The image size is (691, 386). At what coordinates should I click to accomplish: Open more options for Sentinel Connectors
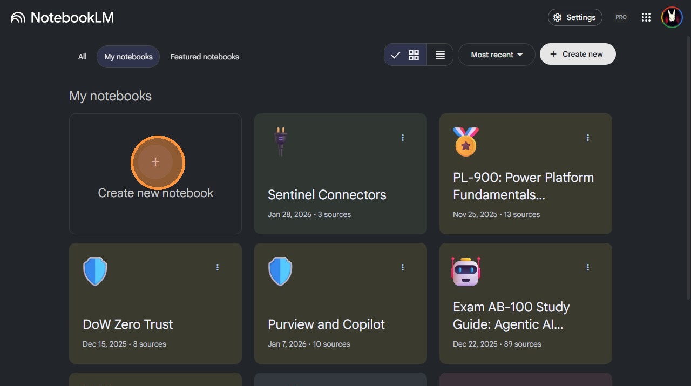[403, 138]
